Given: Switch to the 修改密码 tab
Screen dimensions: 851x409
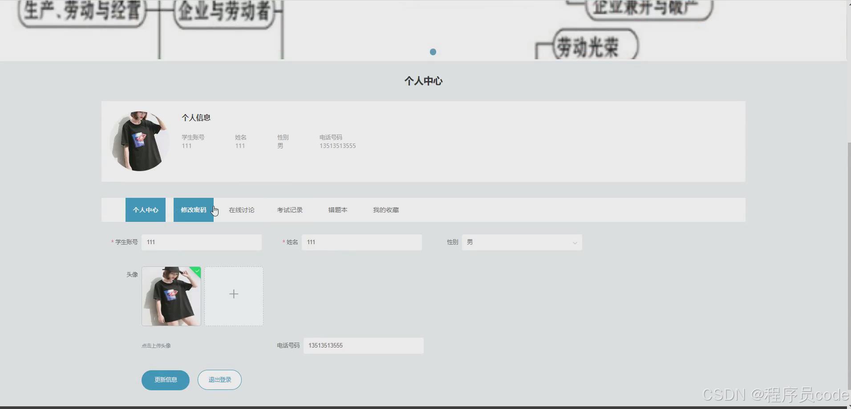Looking at the screenshot, I should pos(193,209).
